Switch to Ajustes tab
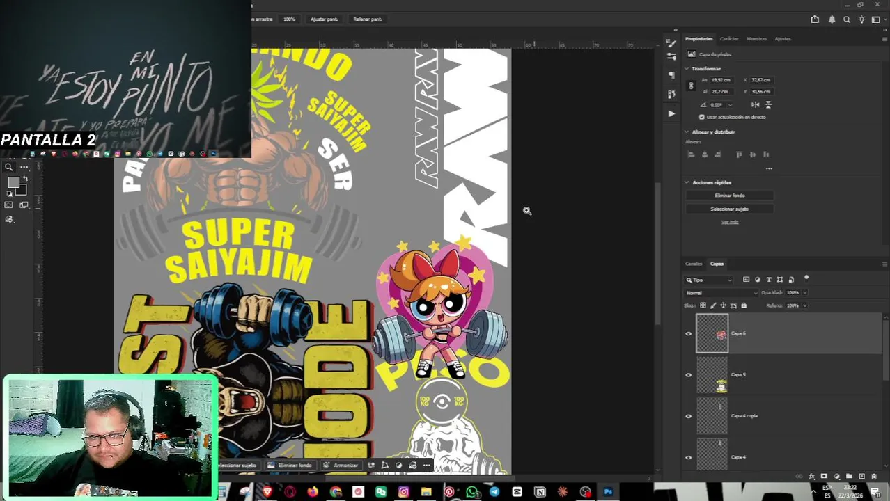890x501 pixels. click(783, 39)
